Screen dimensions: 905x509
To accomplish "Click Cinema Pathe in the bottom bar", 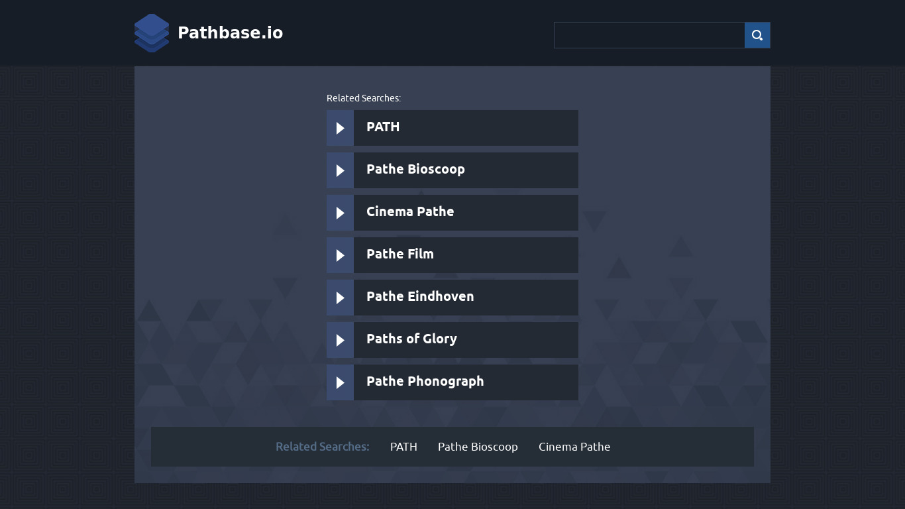I will [574, 447].
